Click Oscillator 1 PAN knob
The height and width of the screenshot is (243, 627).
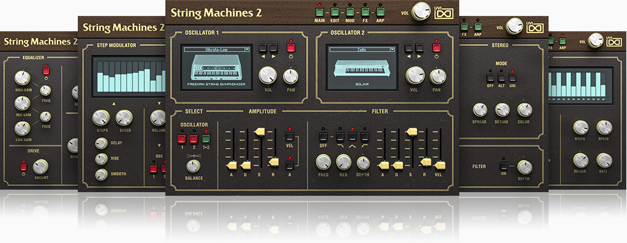click(x=291, y=76)
